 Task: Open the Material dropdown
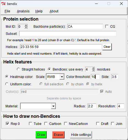click(53, 106)
